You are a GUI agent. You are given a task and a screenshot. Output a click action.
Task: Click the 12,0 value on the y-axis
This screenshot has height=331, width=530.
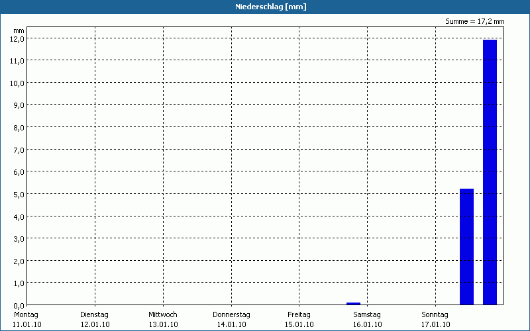[x=17, y=39]
